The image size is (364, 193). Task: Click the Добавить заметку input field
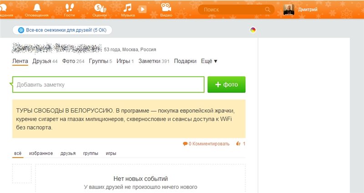click(x=108, y=85)
